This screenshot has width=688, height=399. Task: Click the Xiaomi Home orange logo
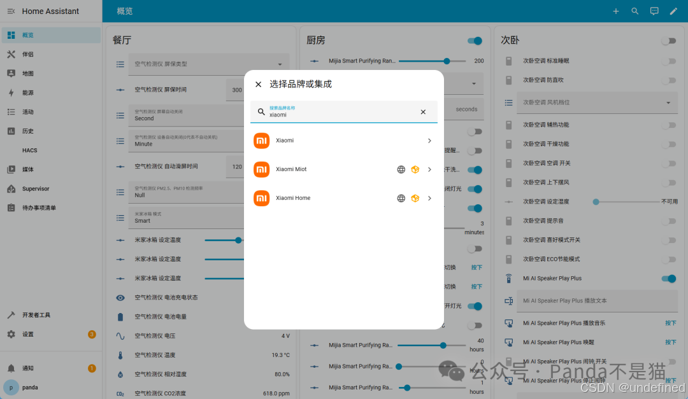tap(262, 198)
